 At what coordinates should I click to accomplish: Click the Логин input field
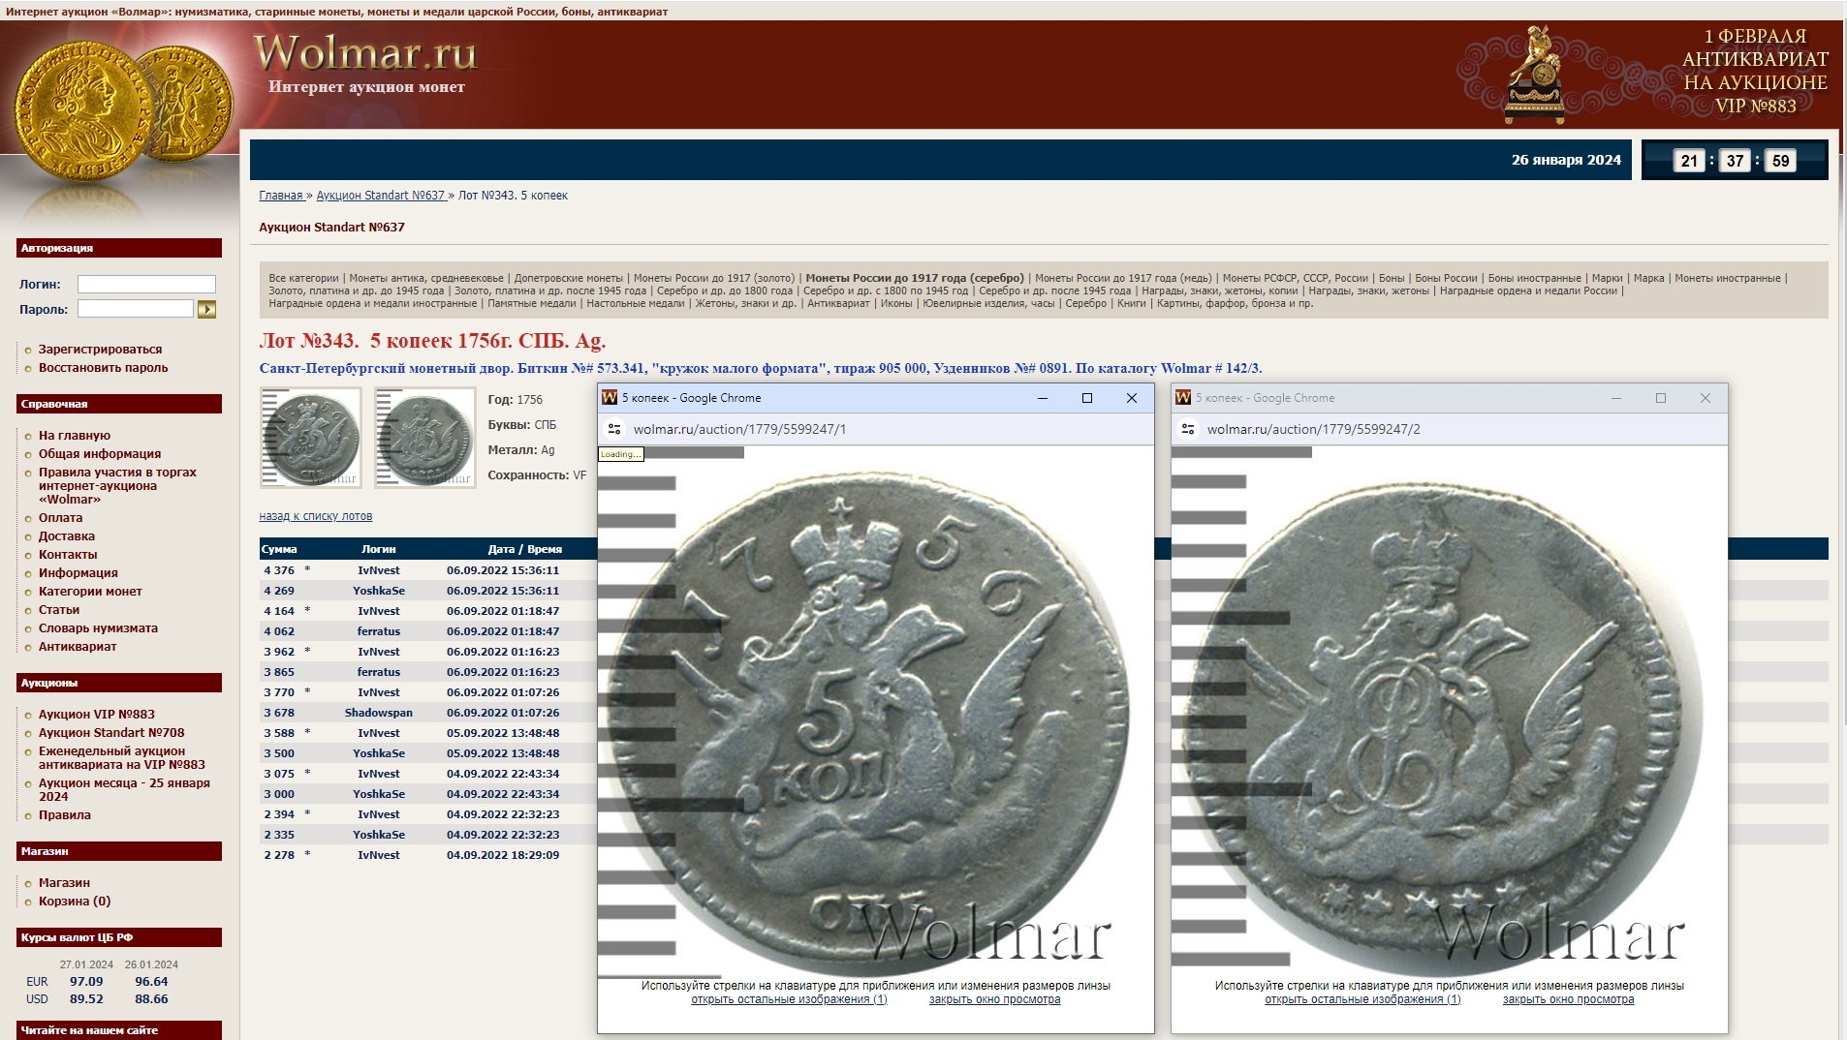click(x=146, y=285)
